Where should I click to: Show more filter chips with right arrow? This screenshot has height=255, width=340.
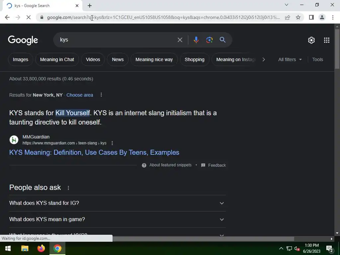pos(263,59)
